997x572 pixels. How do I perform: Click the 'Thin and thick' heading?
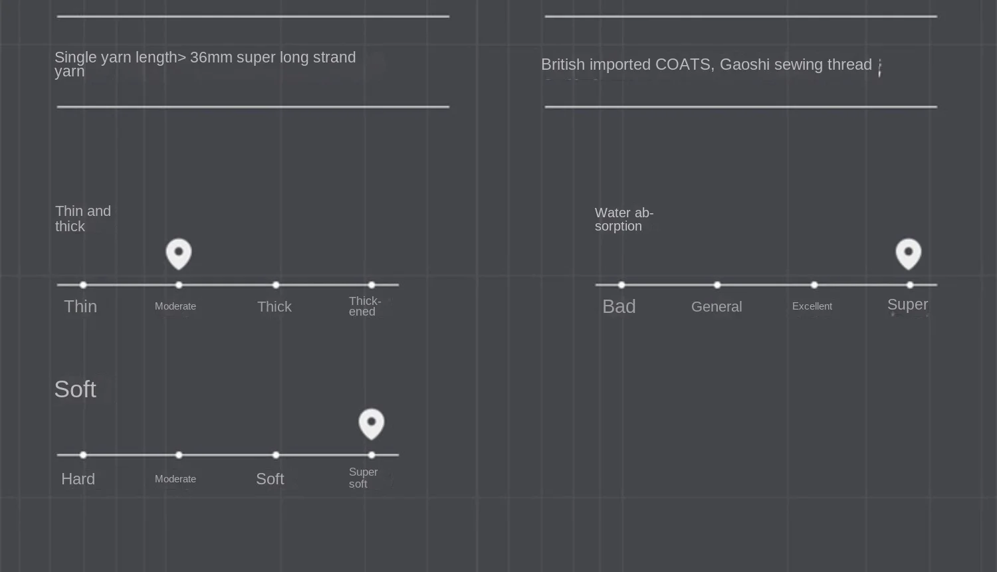(x=82, y=219)
